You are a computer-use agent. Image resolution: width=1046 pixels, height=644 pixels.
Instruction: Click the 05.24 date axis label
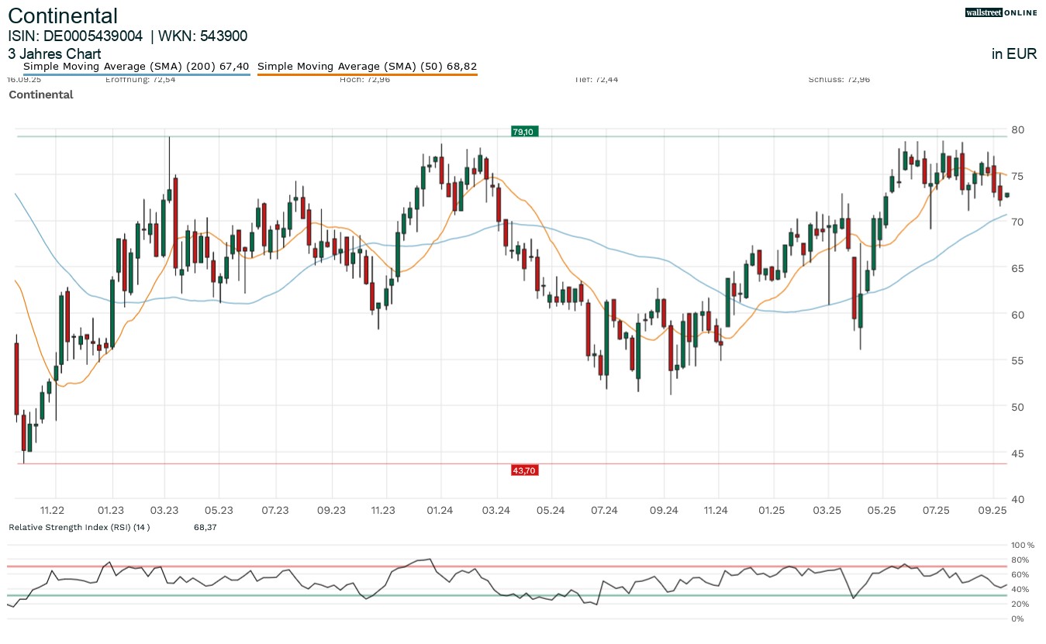[x=550, y=510]
